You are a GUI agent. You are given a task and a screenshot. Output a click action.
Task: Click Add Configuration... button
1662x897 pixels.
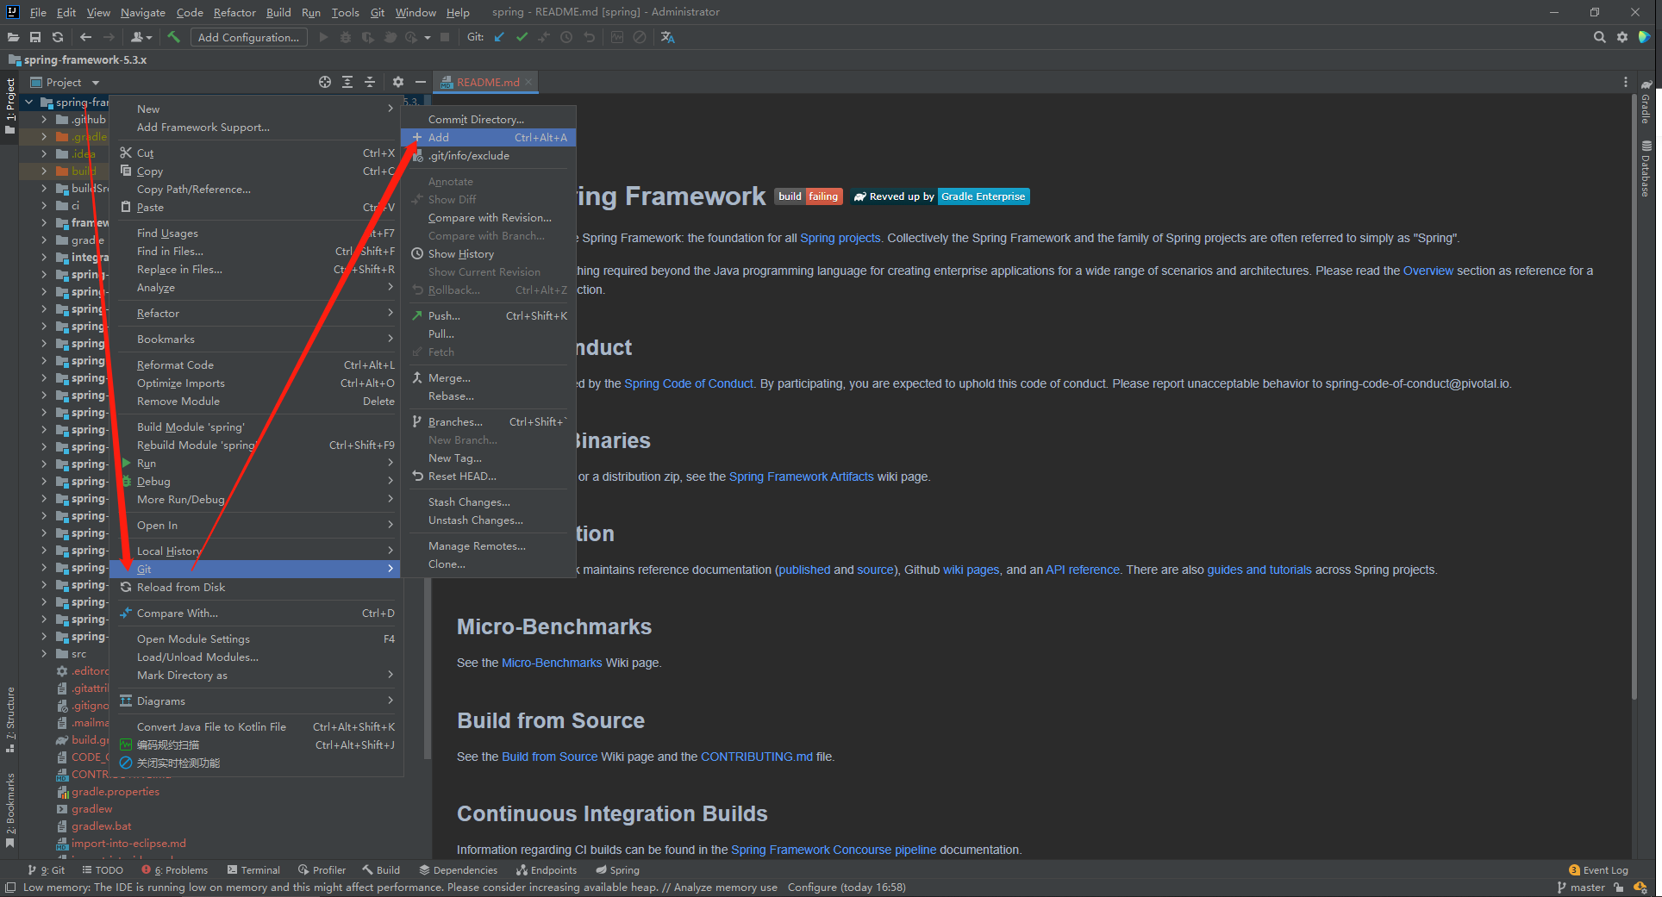click(x=248, y=37)
